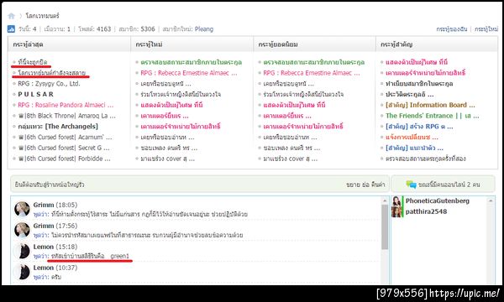The width and height of the screenshot is (504, 302).
Task: Open 'RPG : Rosaline Pandora Almaeci' thread
Action: pyautogui.click(x=66, y=105)
